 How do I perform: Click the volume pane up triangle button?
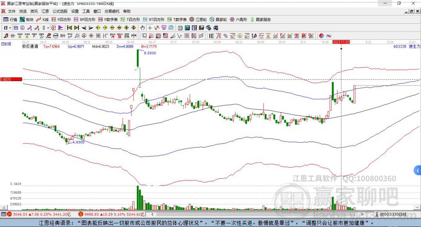point(4,207)
